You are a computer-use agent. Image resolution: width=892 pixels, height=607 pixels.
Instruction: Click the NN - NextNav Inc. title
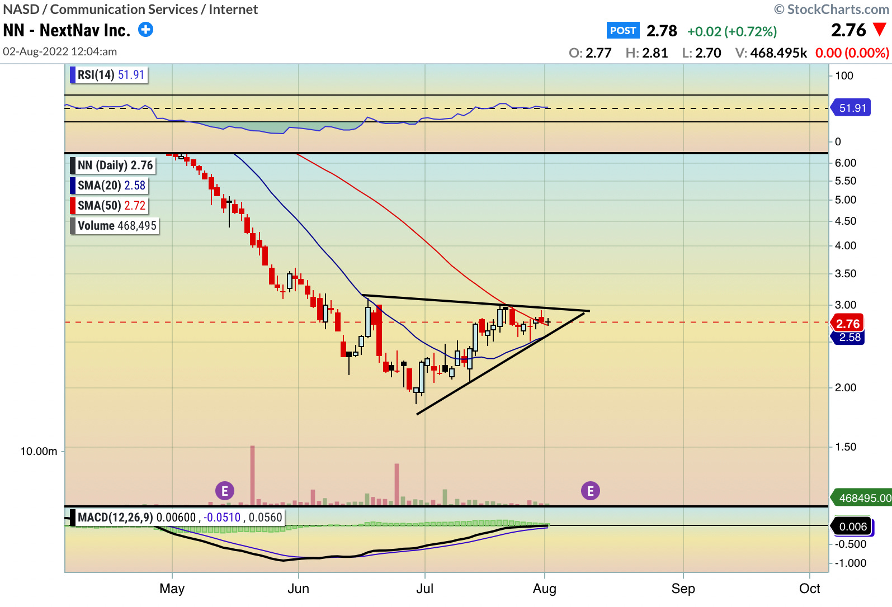coord(67,30)
